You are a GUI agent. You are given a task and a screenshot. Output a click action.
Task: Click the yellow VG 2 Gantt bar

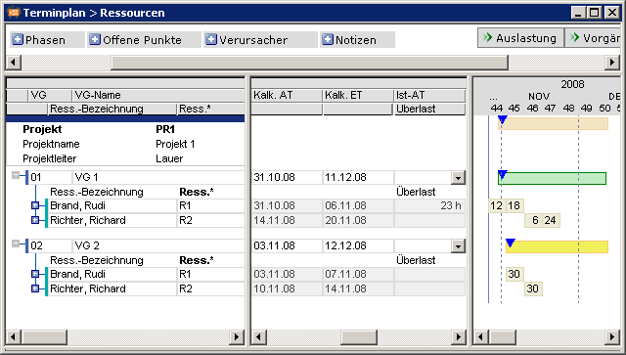557,246
